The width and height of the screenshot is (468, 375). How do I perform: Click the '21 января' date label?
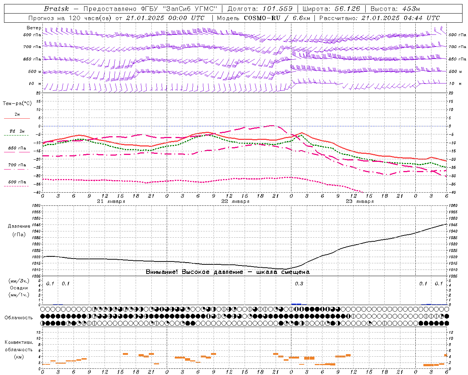tap(111, 201)
